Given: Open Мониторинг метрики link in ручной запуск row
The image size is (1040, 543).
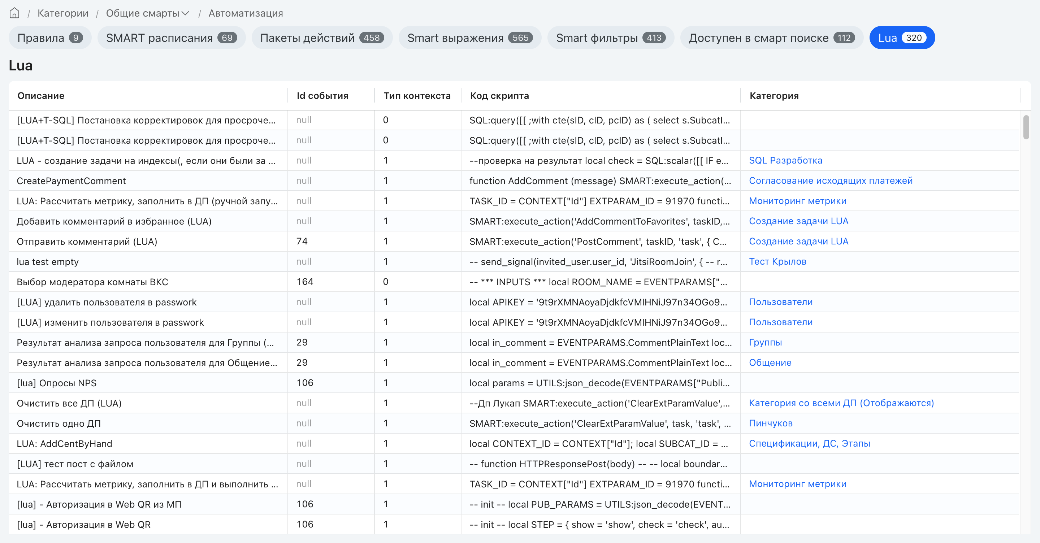Looking at the screenshot, I should 797,201.
